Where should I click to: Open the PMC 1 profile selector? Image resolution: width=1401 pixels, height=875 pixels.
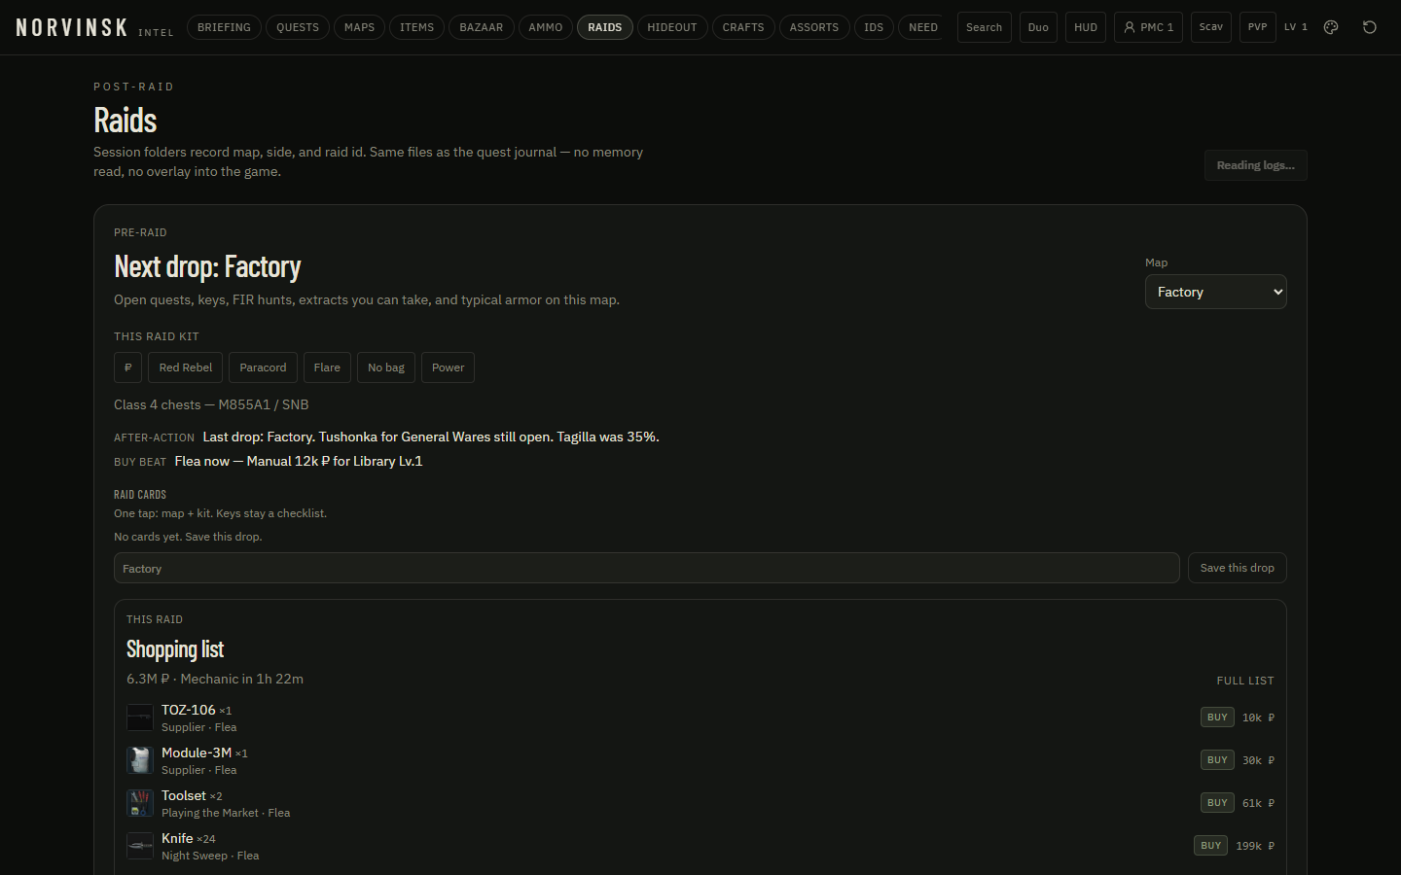click(1148, 27)
